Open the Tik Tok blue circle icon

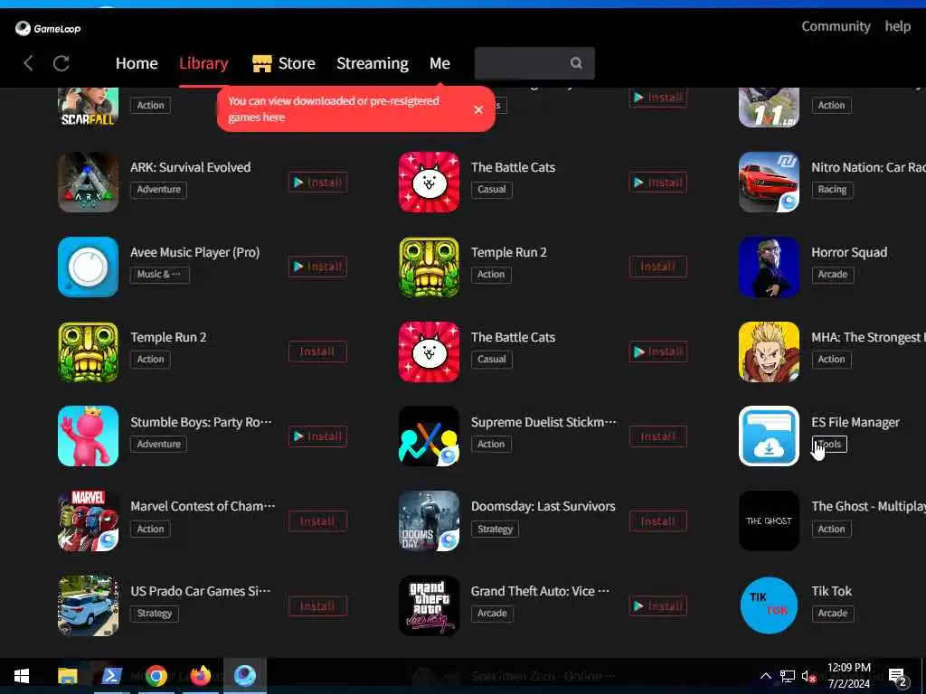pos(769,606)
